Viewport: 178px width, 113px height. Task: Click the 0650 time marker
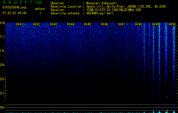point(172,24)
